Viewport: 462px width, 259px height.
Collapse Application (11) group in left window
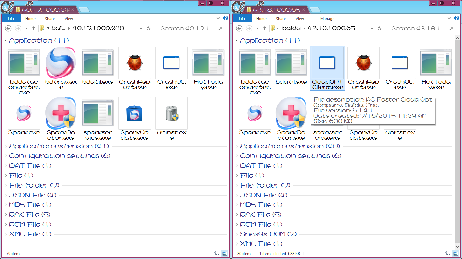tap(6, 41)
